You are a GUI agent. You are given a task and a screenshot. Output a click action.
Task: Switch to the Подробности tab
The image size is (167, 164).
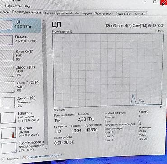[x=124, y=14]
